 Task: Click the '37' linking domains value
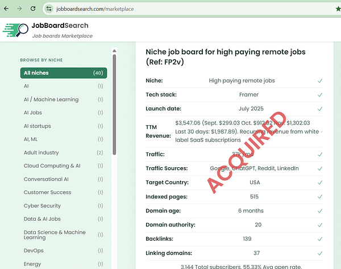[x=257, y=253]
